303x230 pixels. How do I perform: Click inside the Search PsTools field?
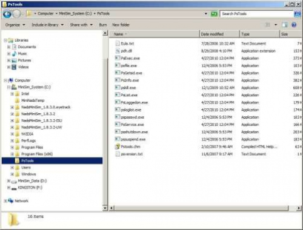click(256, 14)
